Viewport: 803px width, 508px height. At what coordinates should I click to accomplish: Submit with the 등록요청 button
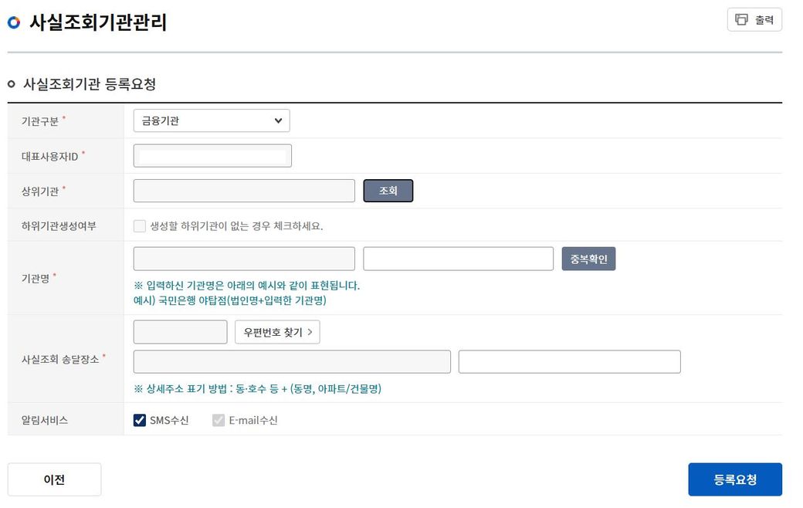[x=734, y=479]
